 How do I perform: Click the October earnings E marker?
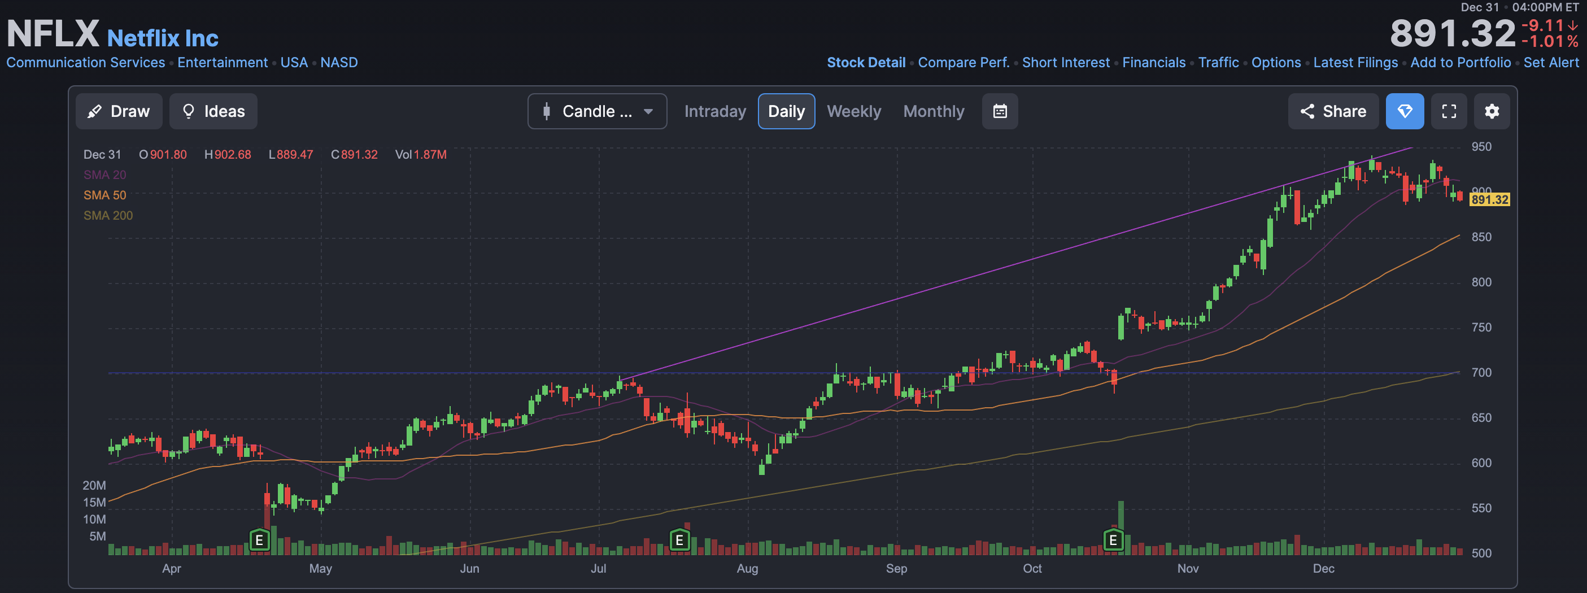pyautogui.click(x=1113, y=540)
